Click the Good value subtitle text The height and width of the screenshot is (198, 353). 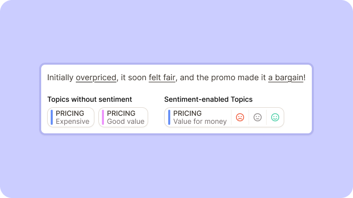(x=126, y=121)
